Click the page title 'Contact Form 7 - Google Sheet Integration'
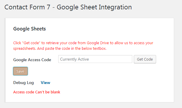This screenshot has height=108, width=182. pyautogui.click(x=68, y=7)
